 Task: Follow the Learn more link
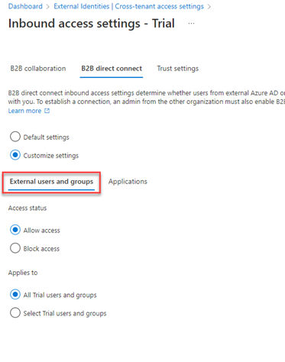click(24, 111)
